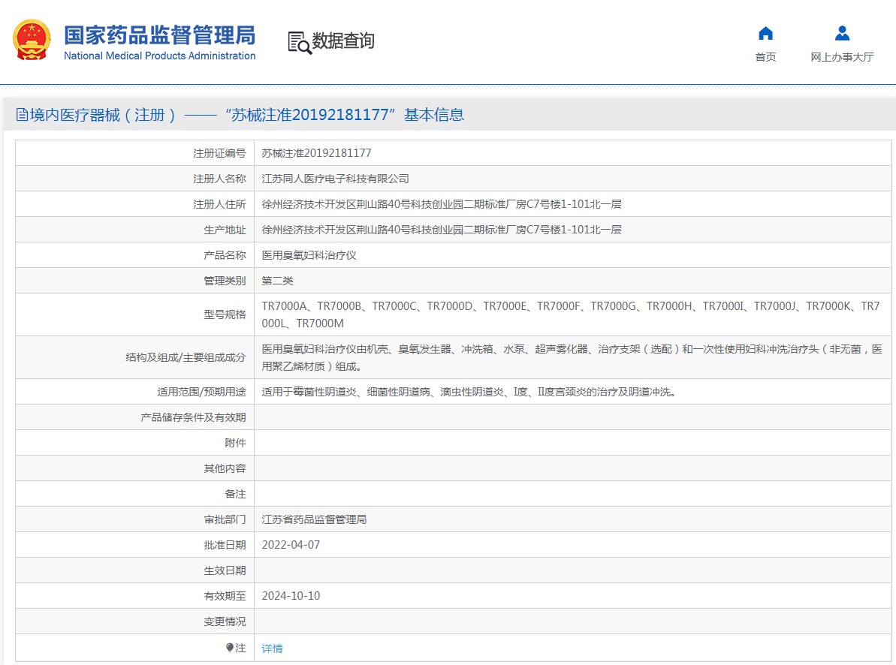Click the 有效期至 row label
This screenshot has width=896, height=665.
coord(225,596)
